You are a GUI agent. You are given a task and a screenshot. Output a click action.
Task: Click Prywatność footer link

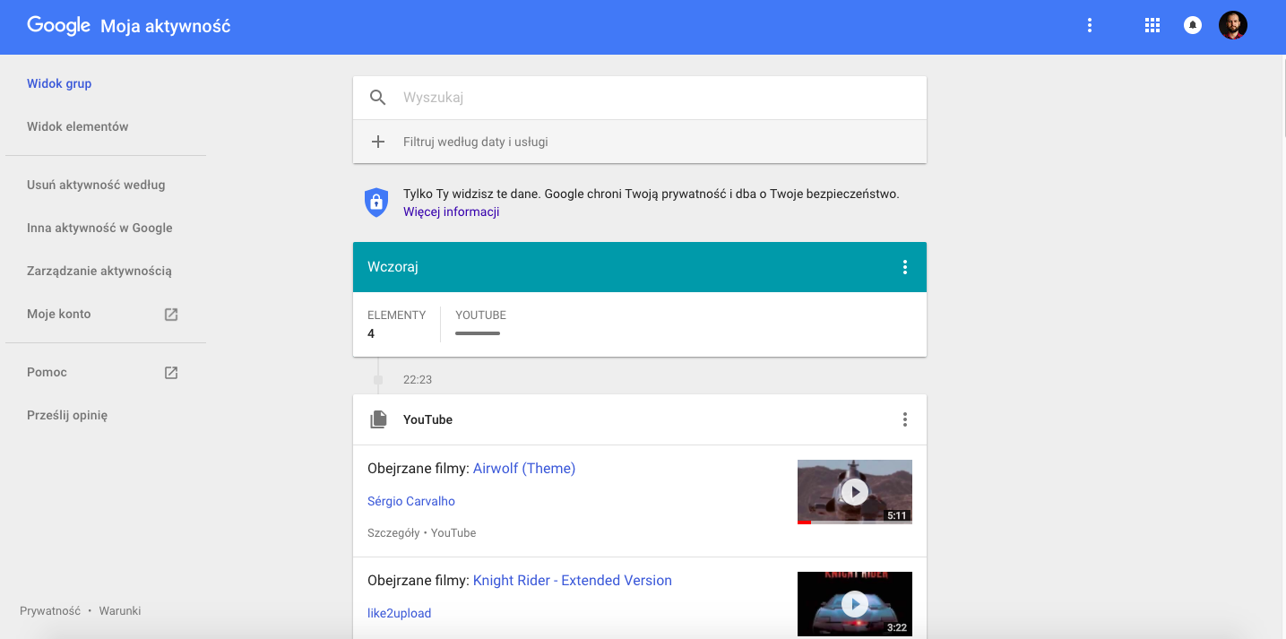50,611
